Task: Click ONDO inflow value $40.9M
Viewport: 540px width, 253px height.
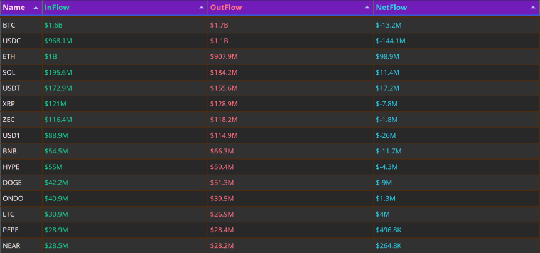Action: coord(56,199)
